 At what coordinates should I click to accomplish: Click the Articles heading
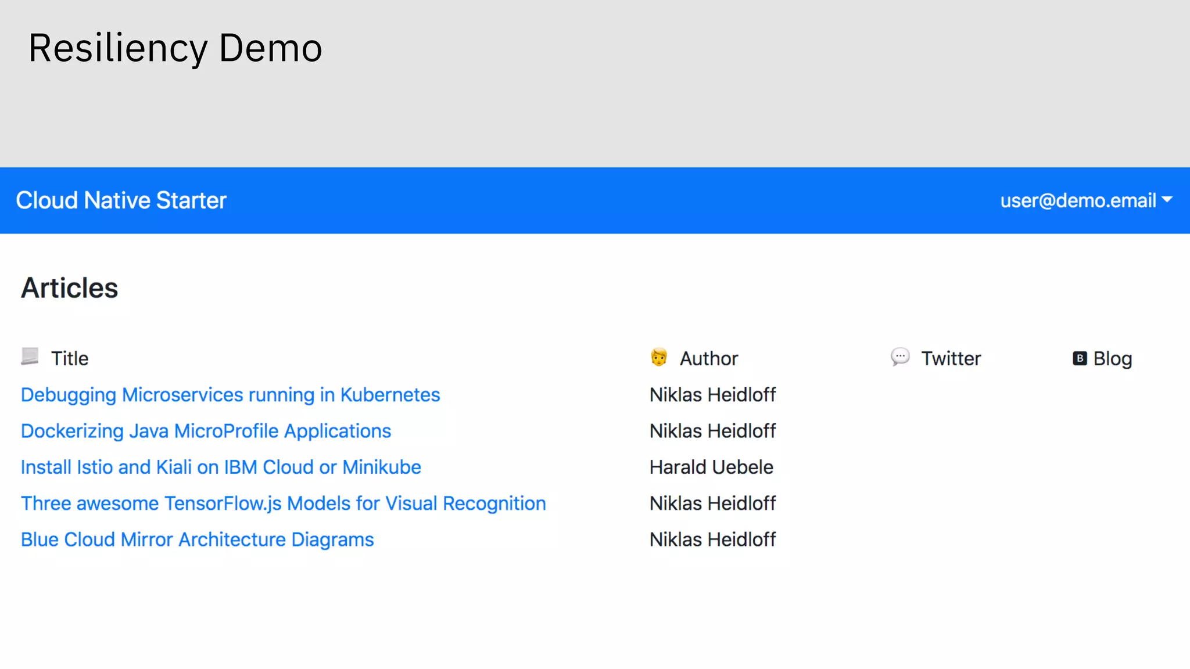click(x=69, y=288)
